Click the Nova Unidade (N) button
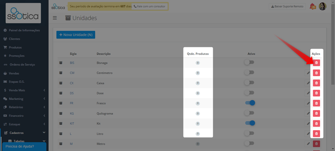Screen dimensions: 335x151 [76, 35]
